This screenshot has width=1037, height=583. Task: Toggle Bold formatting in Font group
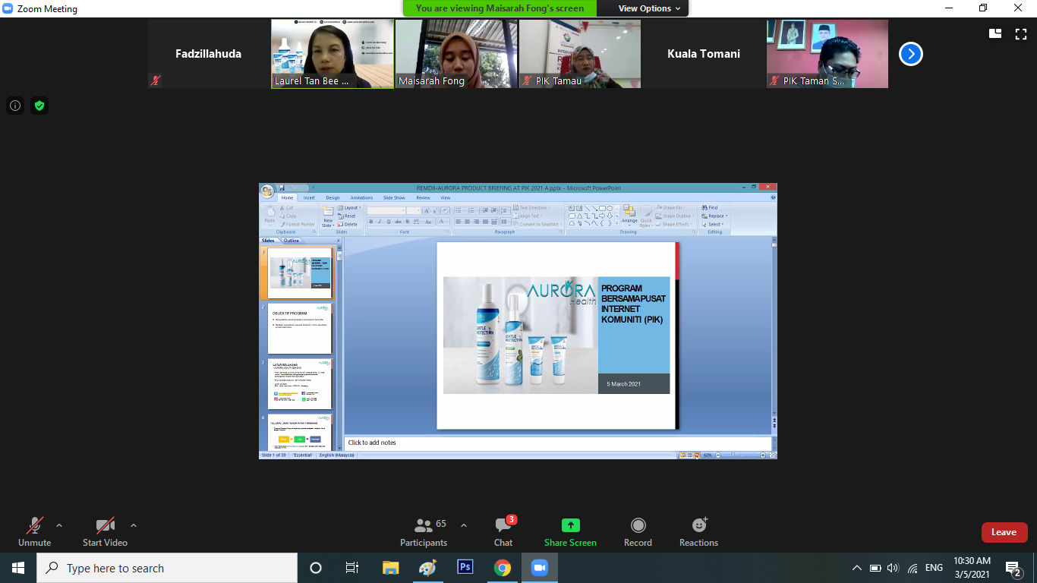coord(371,222)
